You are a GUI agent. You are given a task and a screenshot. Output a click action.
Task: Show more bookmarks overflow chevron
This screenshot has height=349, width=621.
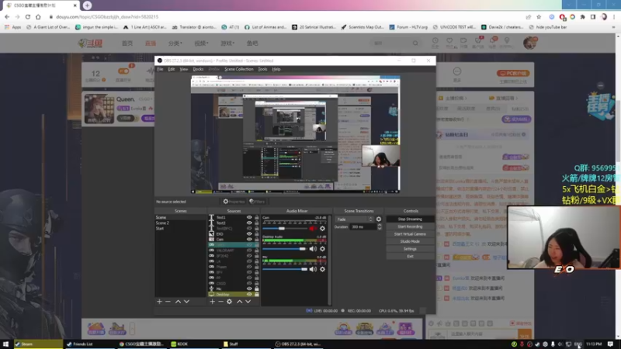click(613, 27)
